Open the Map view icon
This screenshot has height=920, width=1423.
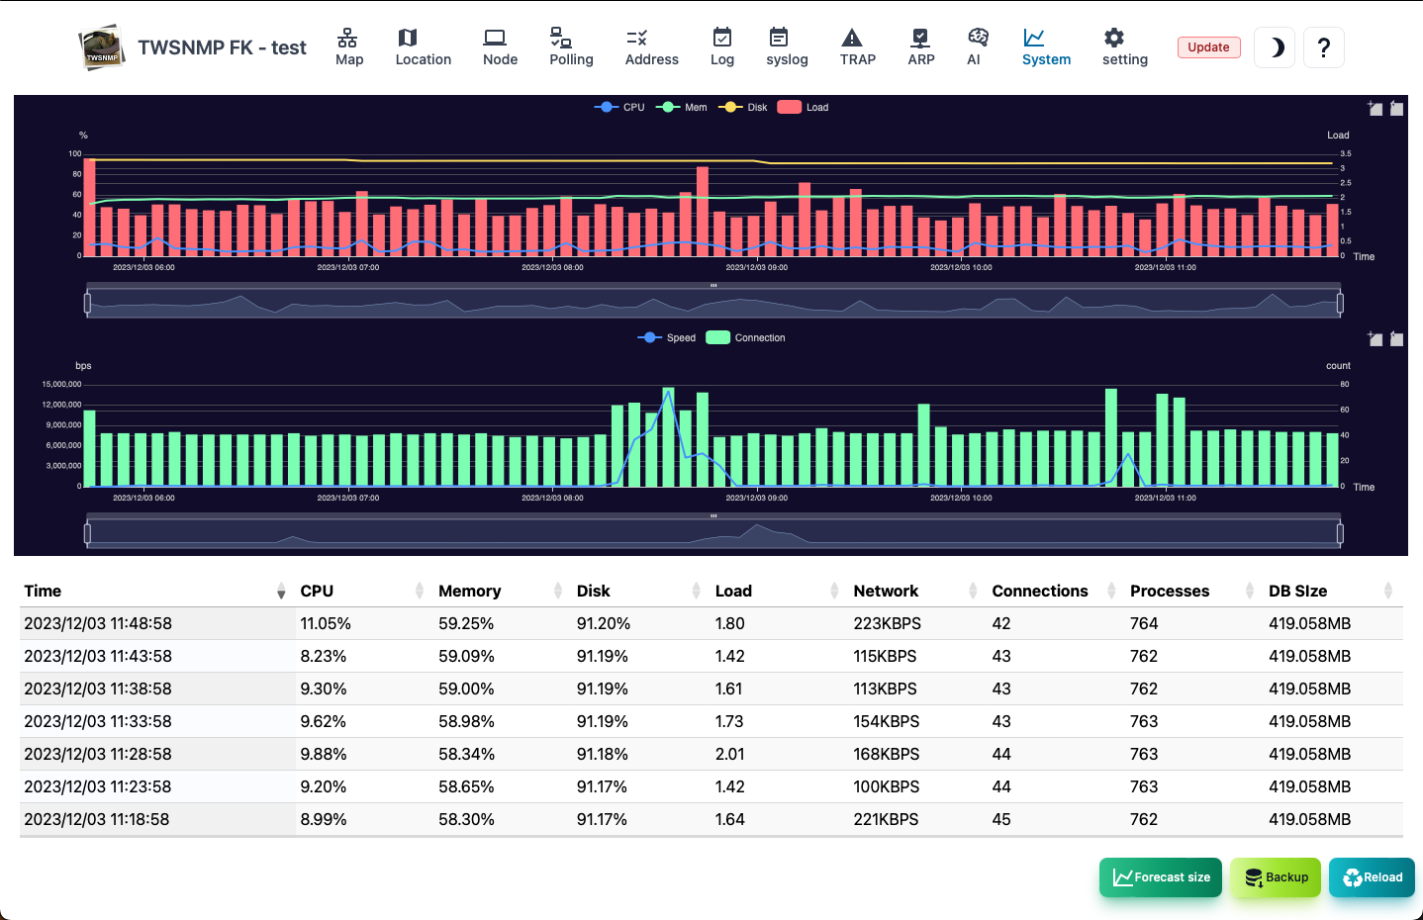tap(347, 38)
